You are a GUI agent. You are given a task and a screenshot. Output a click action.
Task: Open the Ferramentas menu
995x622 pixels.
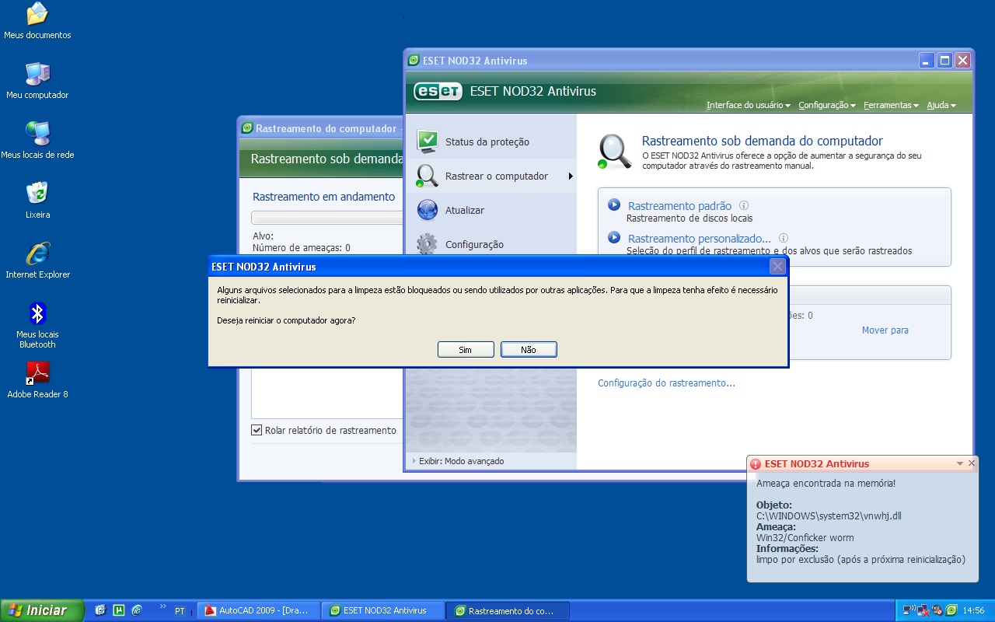(x=889, y=104)
